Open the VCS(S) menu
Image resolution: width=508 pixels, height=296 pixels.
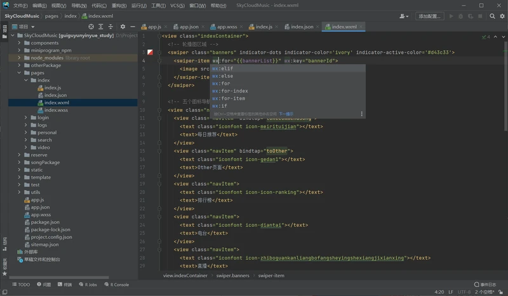pos(177,6)
